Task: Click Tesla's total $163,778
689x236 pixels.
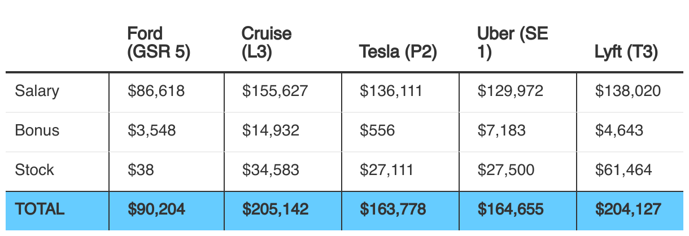Action: click(393, 209)
